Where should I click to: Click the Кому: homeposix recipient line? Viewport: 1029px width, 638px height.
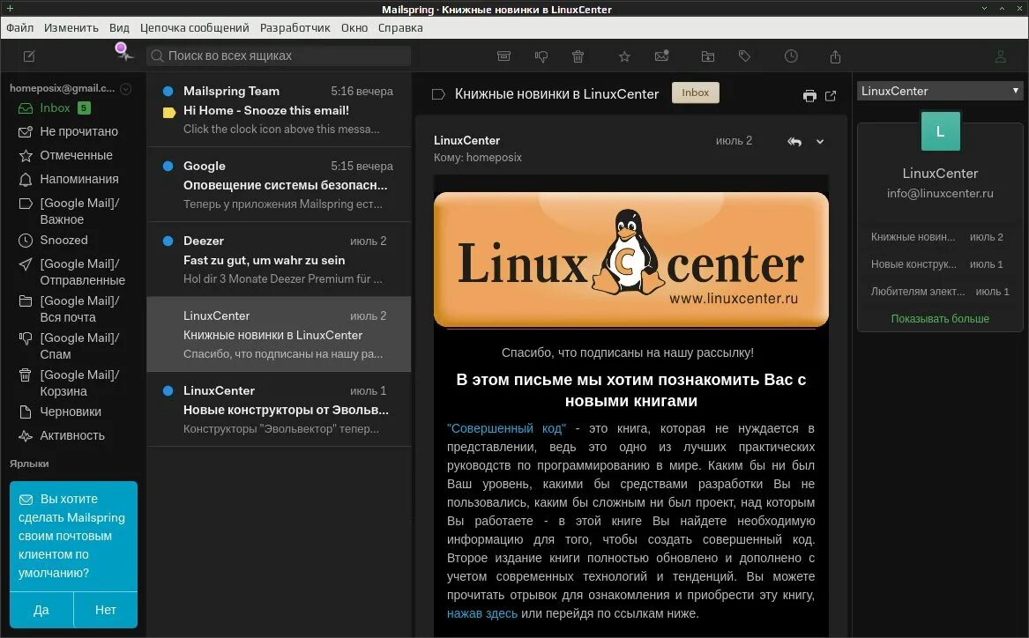click(x=478, y=158)
